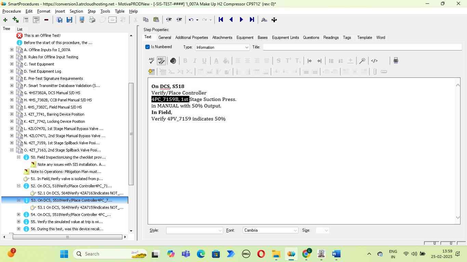
Task: Click the save all procedures icon
Action: [x=59, y=20]
